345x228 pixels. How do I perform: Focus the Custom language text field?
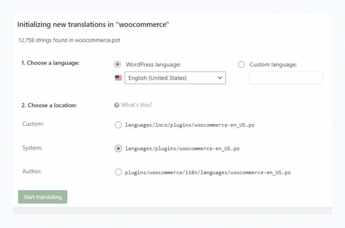coord(286,78)
